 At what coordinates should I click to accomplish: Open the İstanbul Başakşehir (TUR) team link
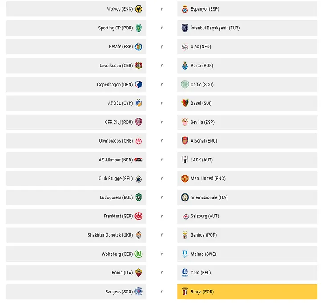(x=215, y=28)
